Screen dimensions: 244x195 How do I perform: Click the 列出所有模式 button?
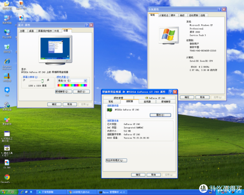116,160
